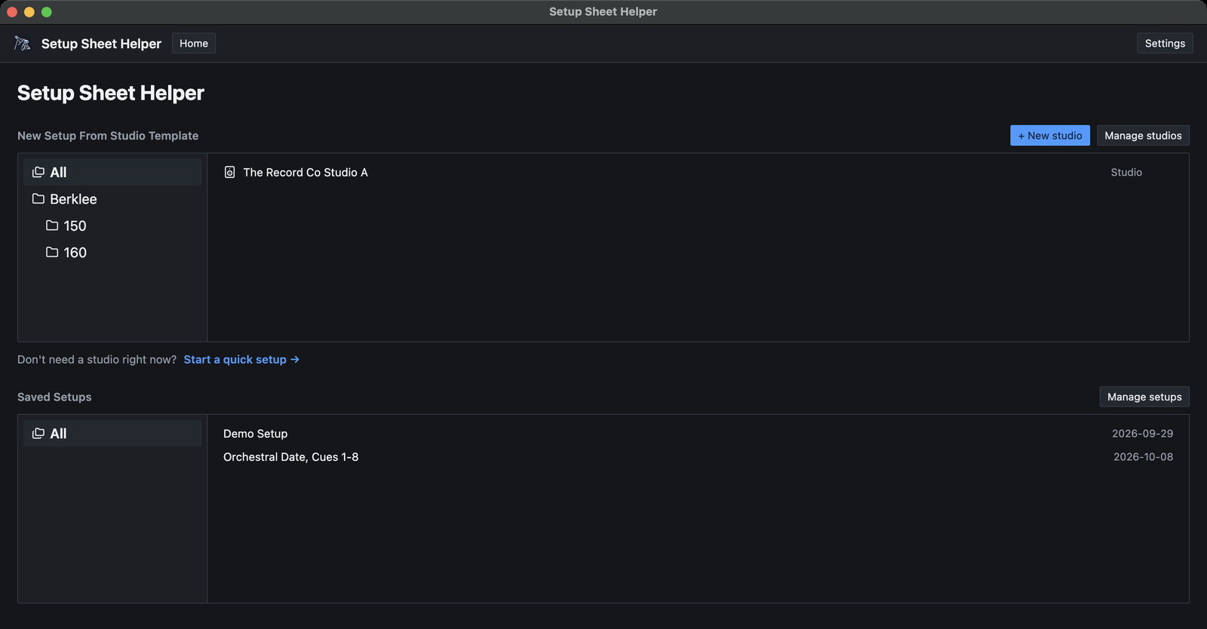
Task: Click the 2026-09-29 date
Action: click(1142, 434)
